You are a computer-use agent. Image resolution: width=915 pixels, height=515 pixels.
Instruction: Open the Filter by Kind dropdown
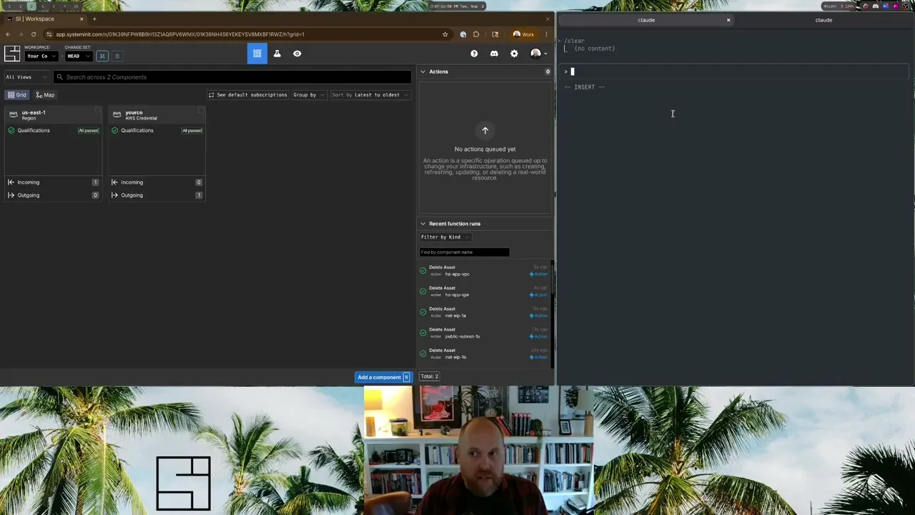click(444, 237)
